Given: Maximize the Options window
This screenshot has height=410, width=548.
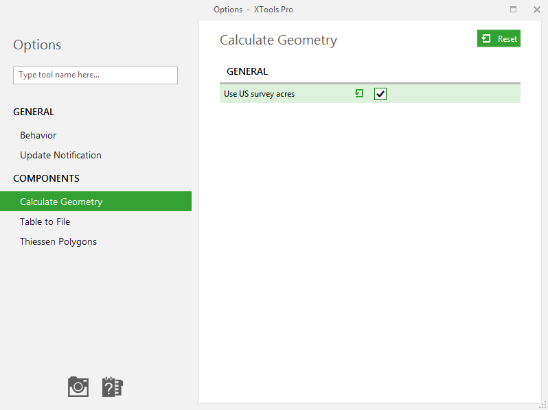Looking at the screenshot, I should [x=513, y=10].
